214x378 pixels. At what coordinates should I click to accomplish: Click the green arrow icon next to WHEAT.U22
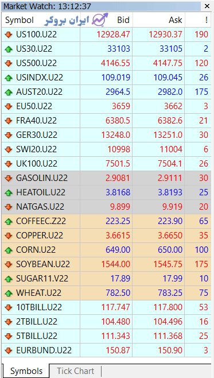click(9, 293)
